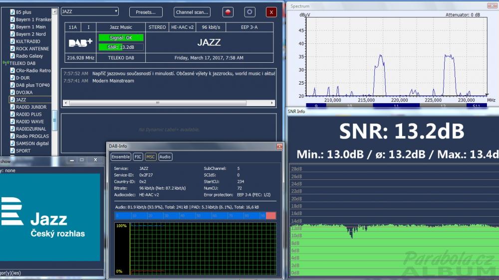Click left arrow of text message scrollbar
499x280 pixels.
click(x=65, y=103)
